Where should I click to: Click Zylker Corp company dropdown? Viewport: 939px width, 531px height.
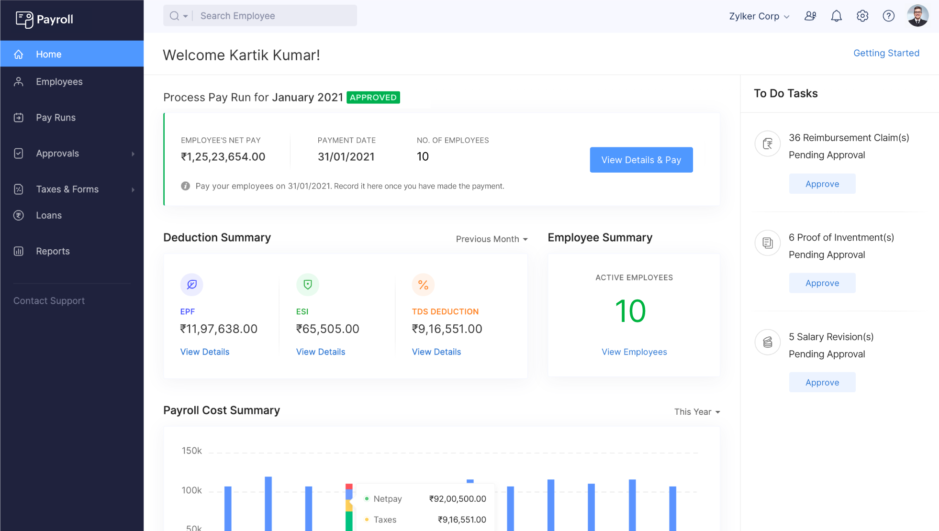[759, 16]
